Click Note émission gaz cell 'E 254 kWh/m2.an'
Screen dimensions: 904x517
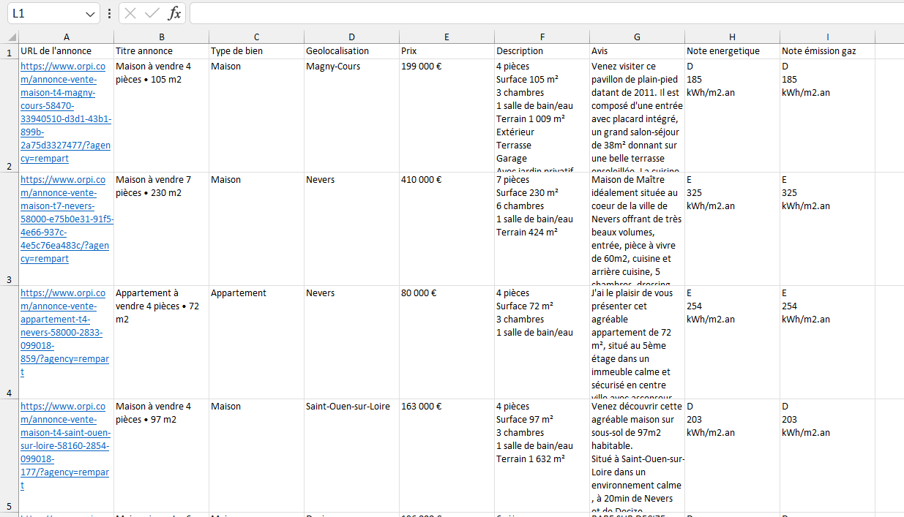point(828,342)
